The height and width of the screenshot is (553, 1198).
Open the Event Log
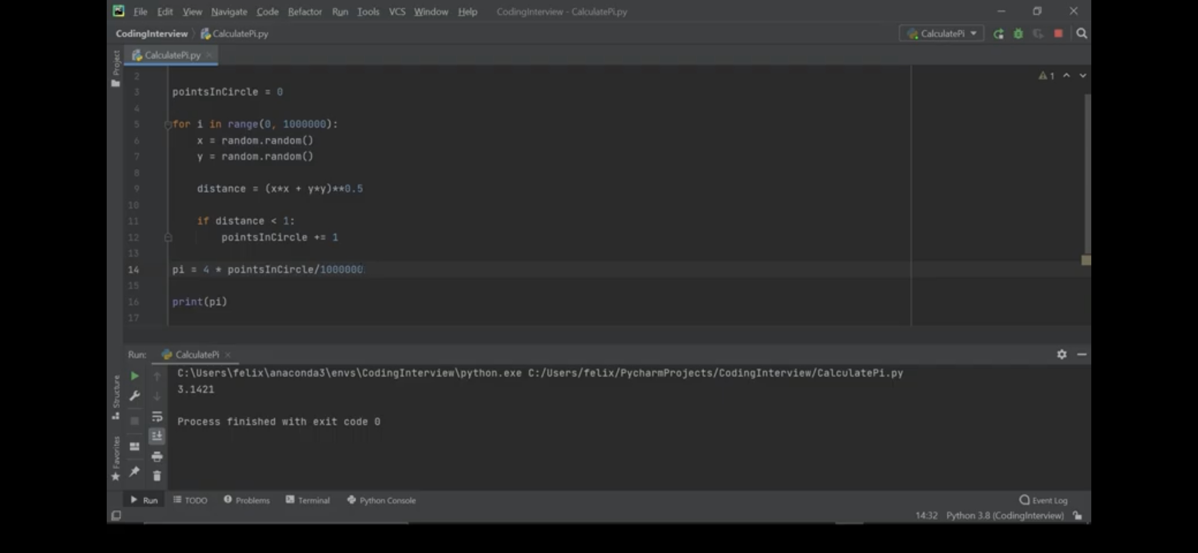[1044, 500]
